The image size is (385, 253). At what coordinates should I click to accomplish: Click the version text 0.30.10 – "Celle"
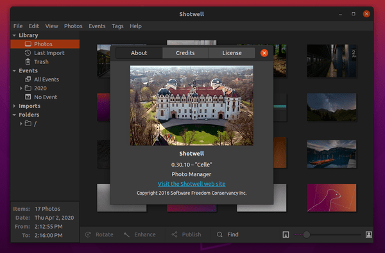[191, 165]
